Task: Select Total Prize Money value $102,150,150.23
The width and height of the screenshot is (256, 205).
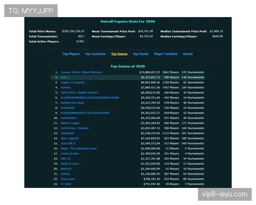Action: (x=73, y=31)
